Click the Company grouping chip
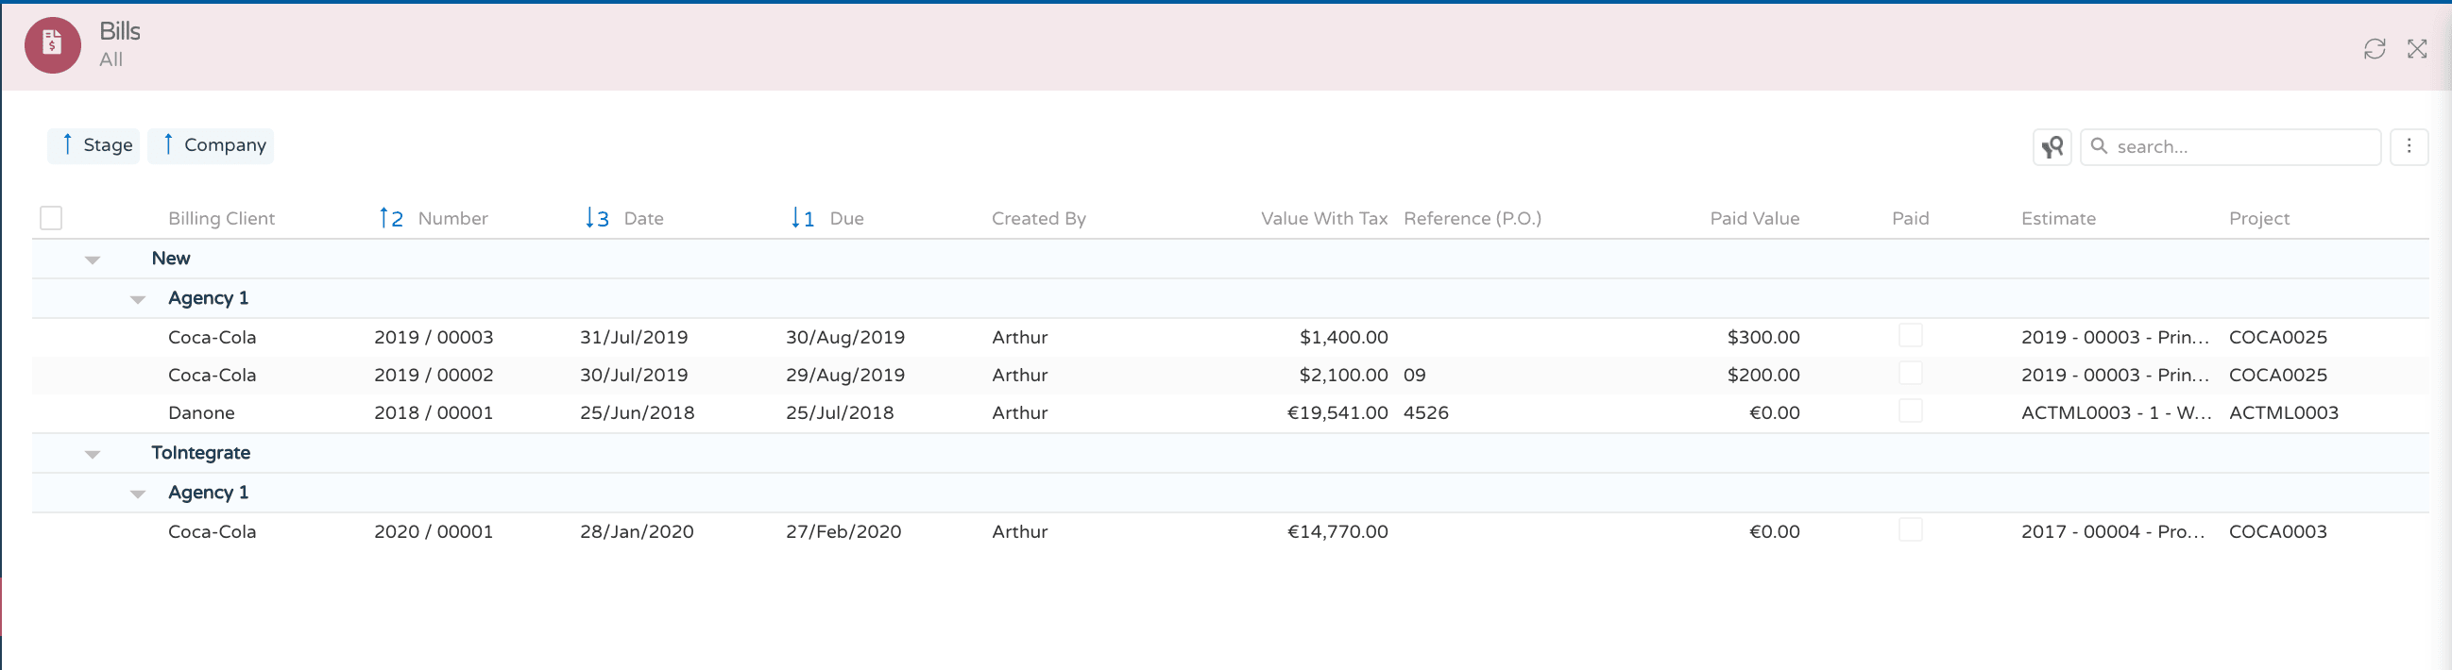The image size is (2452, 670). click(x=213, y=145)
